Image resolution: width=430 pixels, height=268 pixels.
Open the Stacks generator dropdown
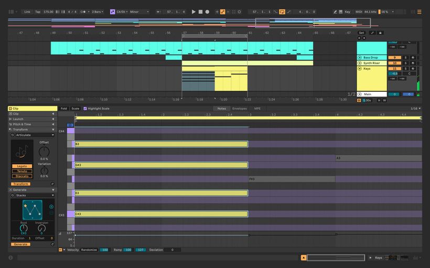point(33,195)
